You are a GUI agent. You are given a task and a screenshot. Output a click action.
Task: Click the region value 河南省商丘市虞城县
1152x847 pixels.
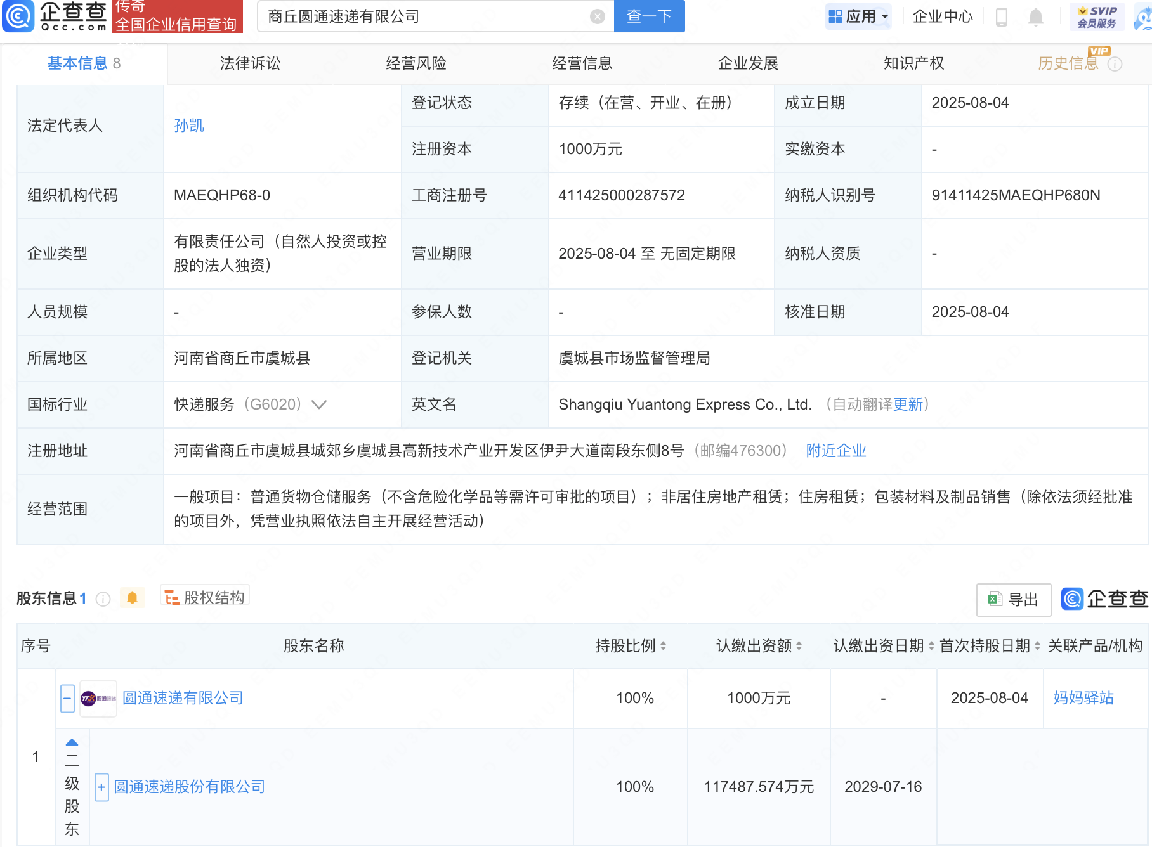coord(242,358)
